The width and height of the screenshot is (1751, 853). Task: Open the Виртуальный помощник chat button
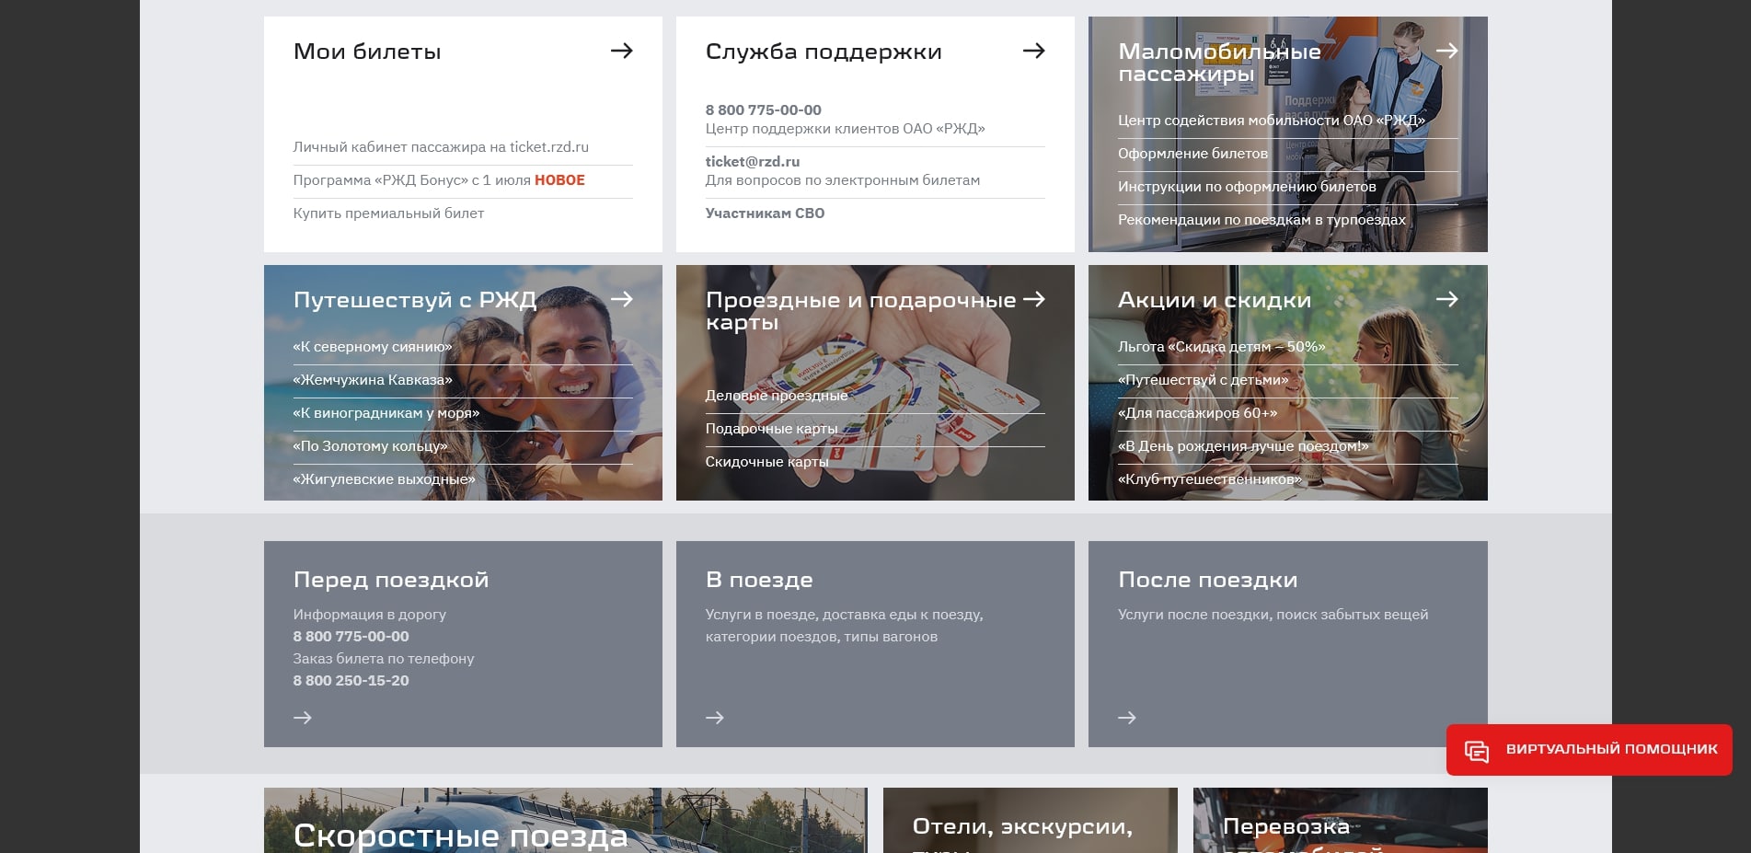click(1589, 749)
